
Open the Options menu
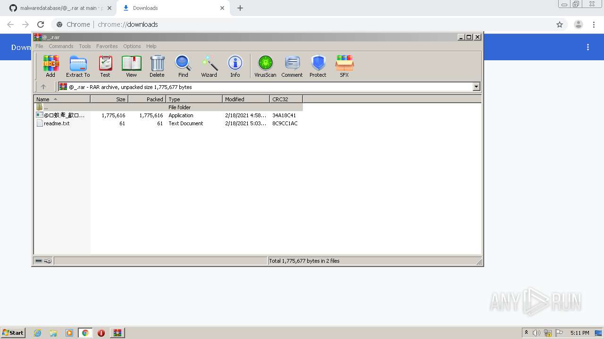tap(132, 46)
